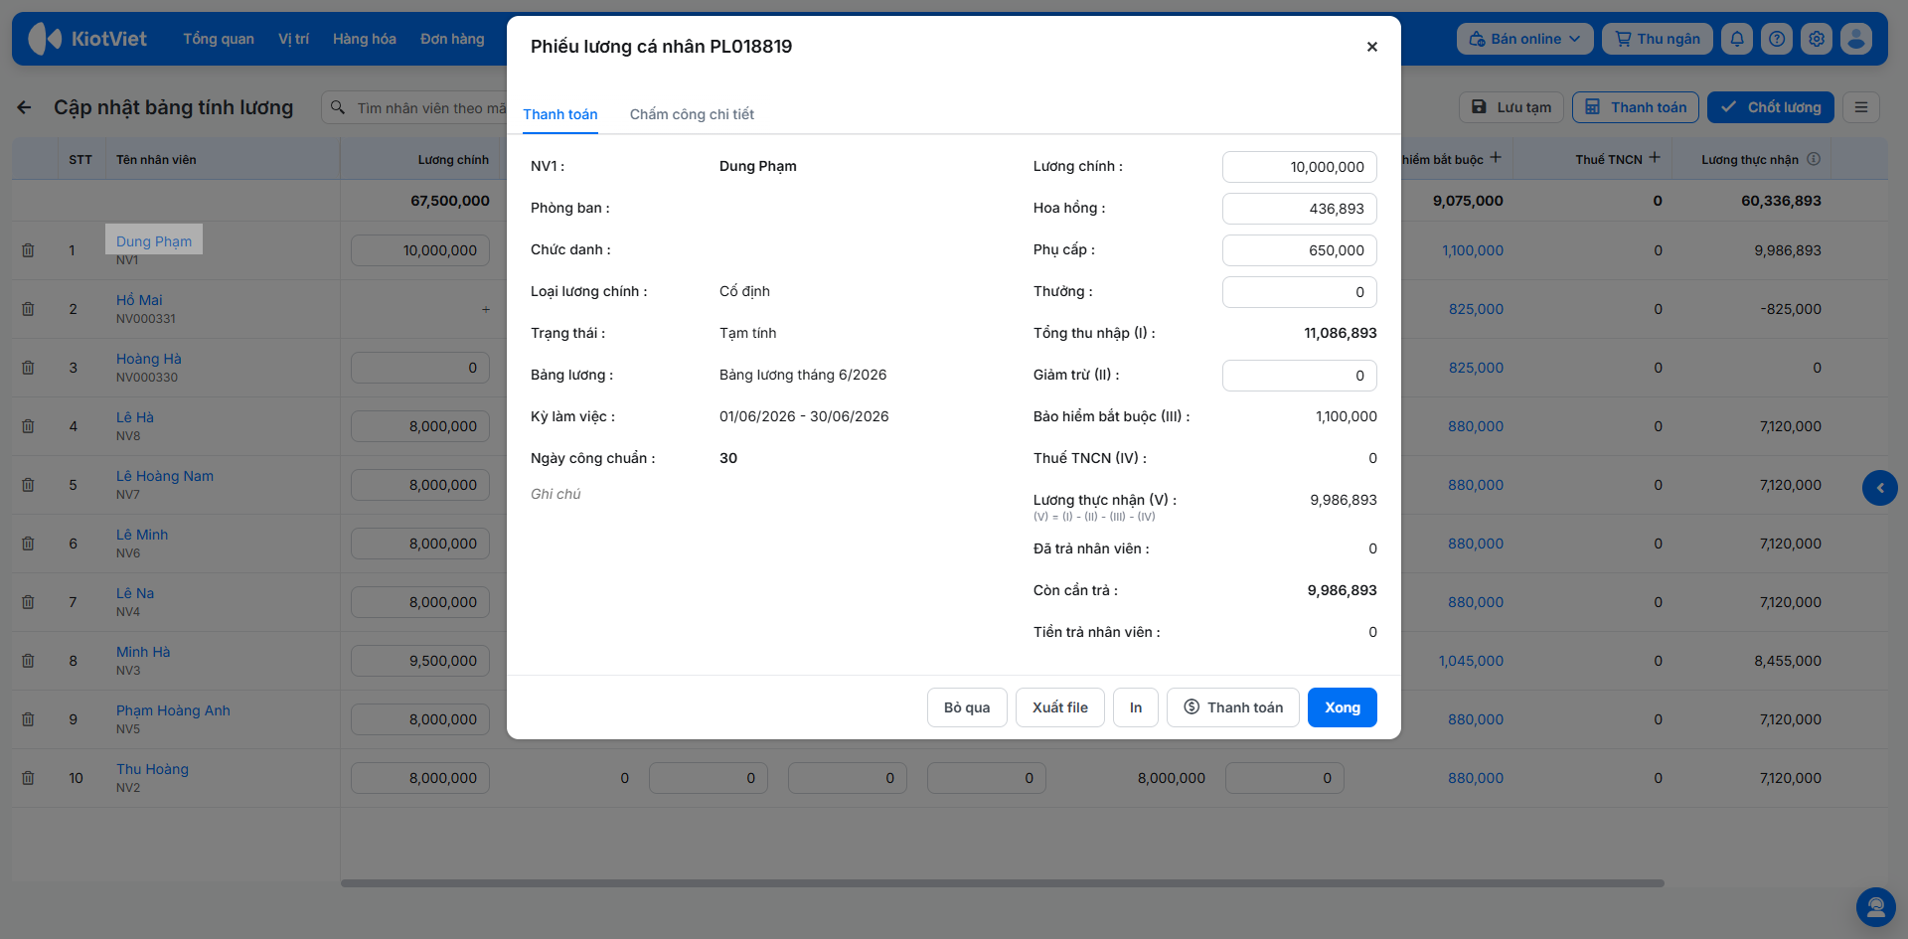
Task: Open Vị trí menu
Action: click(293, 39)
